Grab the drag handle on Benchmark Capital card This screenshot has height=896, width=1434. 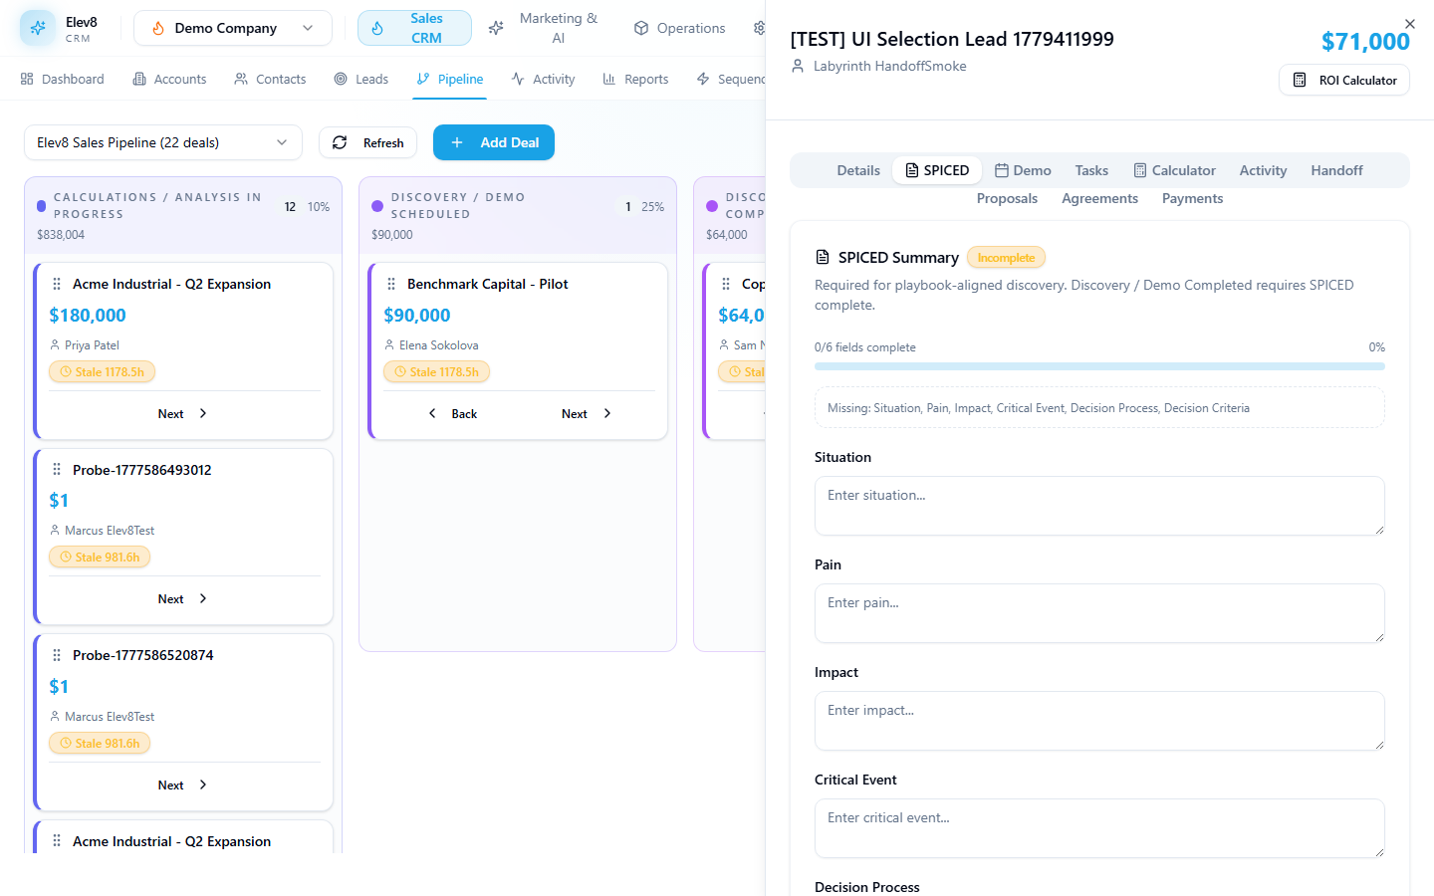(x=391, y=284)
